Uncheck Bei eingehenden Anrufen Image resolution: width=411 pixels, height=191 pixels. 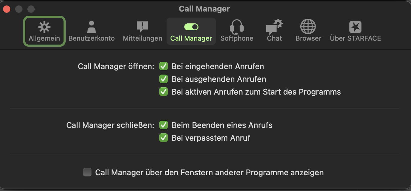(x=164, y=66)
